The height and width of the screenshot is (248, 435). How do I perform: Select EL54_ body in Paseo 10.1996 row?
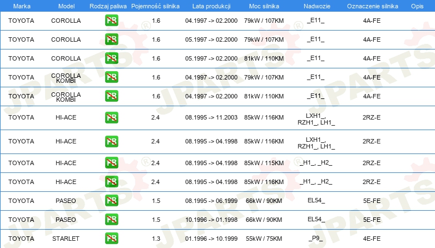[x=316, y=220]
